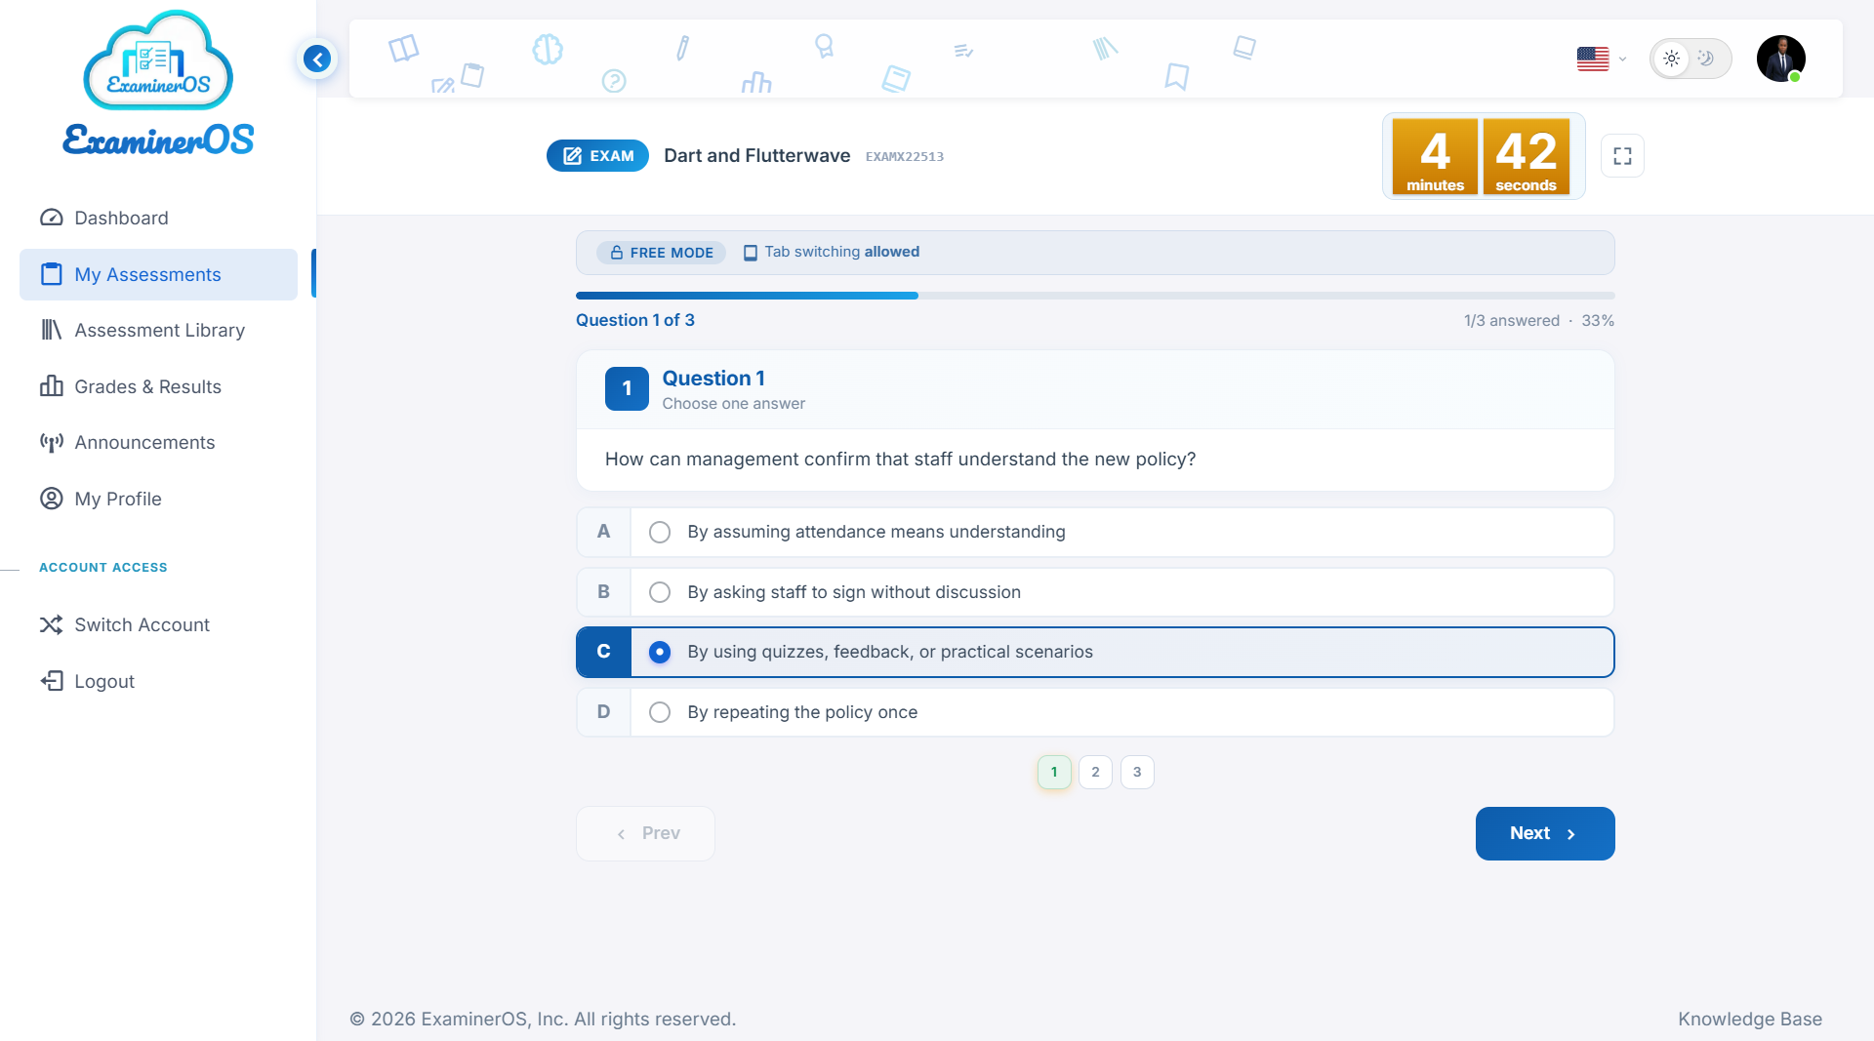Click exam code EXAMX22513
The image size is (1874, 1041).
[x=905, y=156]
